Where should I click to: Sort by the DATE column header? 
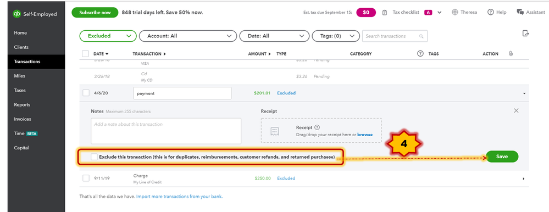(x=101, y=54)
